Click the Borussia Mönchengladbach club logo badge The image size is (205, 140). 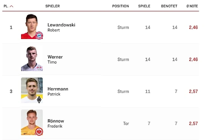coord(39,99)
